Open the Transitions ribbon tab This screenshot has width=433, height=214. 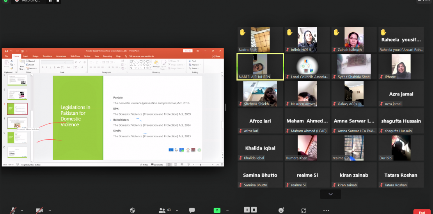pyautogui.click(x=47, y=56)
